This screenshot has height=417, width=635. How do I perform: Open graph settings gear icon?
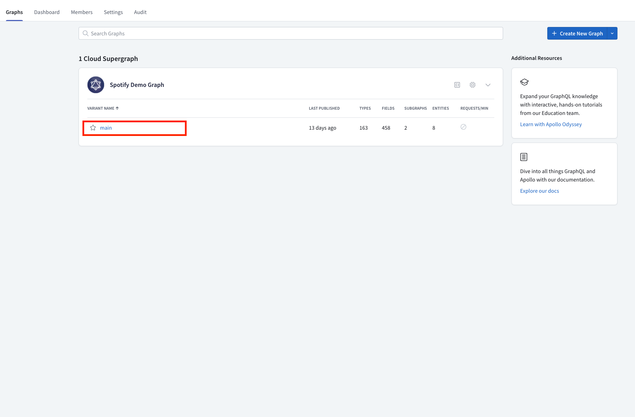(x=473, y=85)
